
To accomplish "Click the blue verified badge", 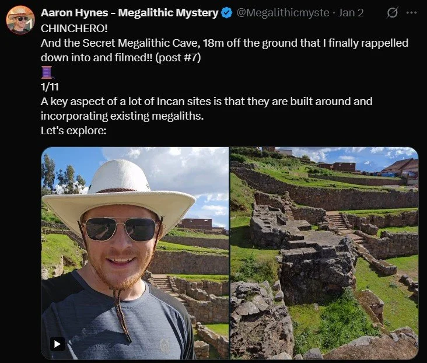I will tap(226, 13).
